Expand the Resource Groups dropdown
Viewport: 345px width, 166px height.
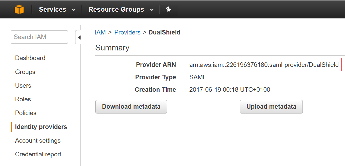(x=121, y=10)
